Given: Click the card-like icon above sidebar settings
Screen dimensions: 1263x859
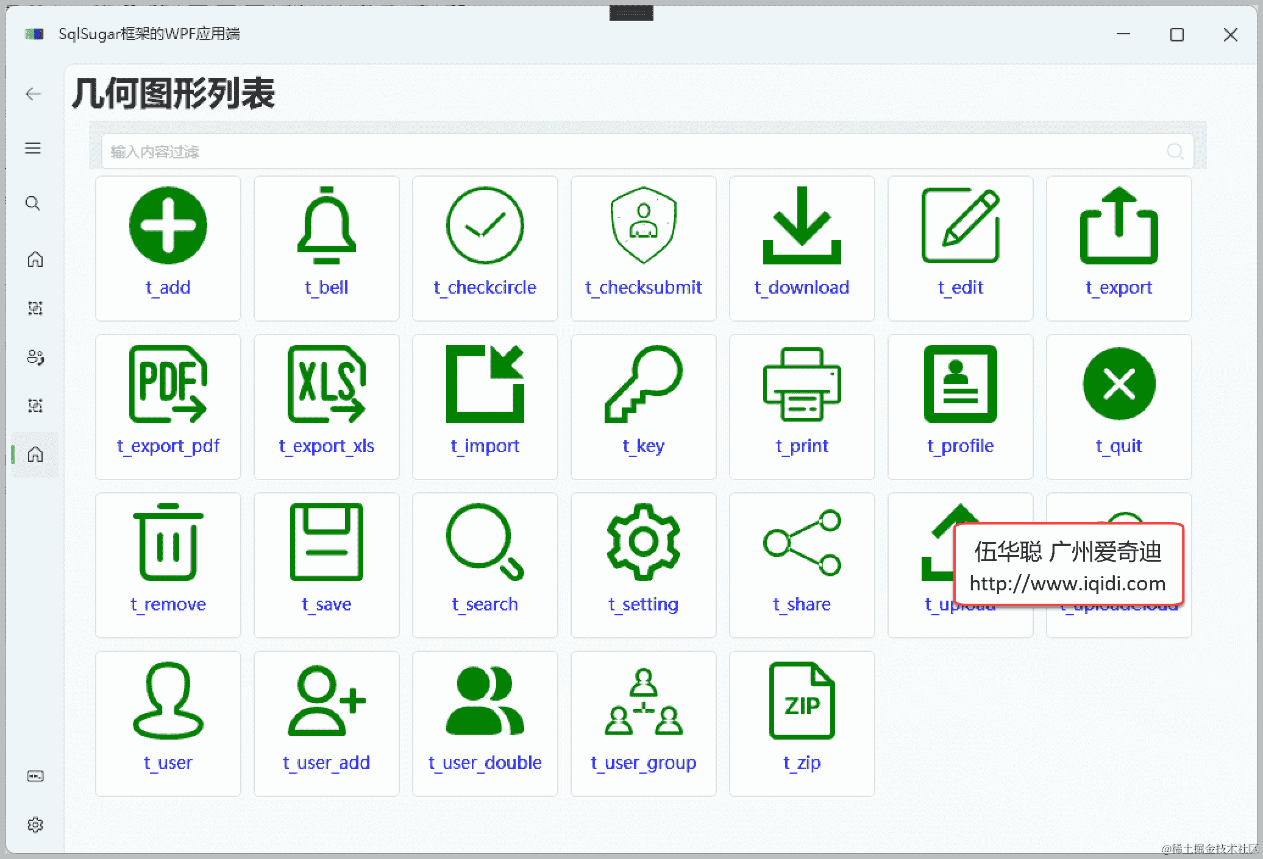Looking at the screenshot, I should pos(35,776).
